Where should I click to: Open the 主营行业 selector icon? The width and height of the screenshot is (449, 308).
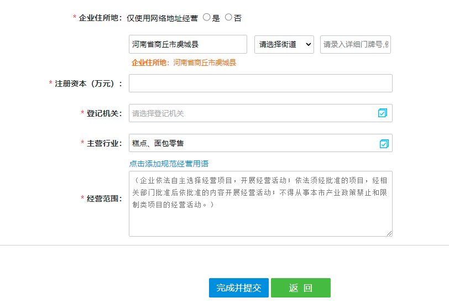[x=384, y=144]
